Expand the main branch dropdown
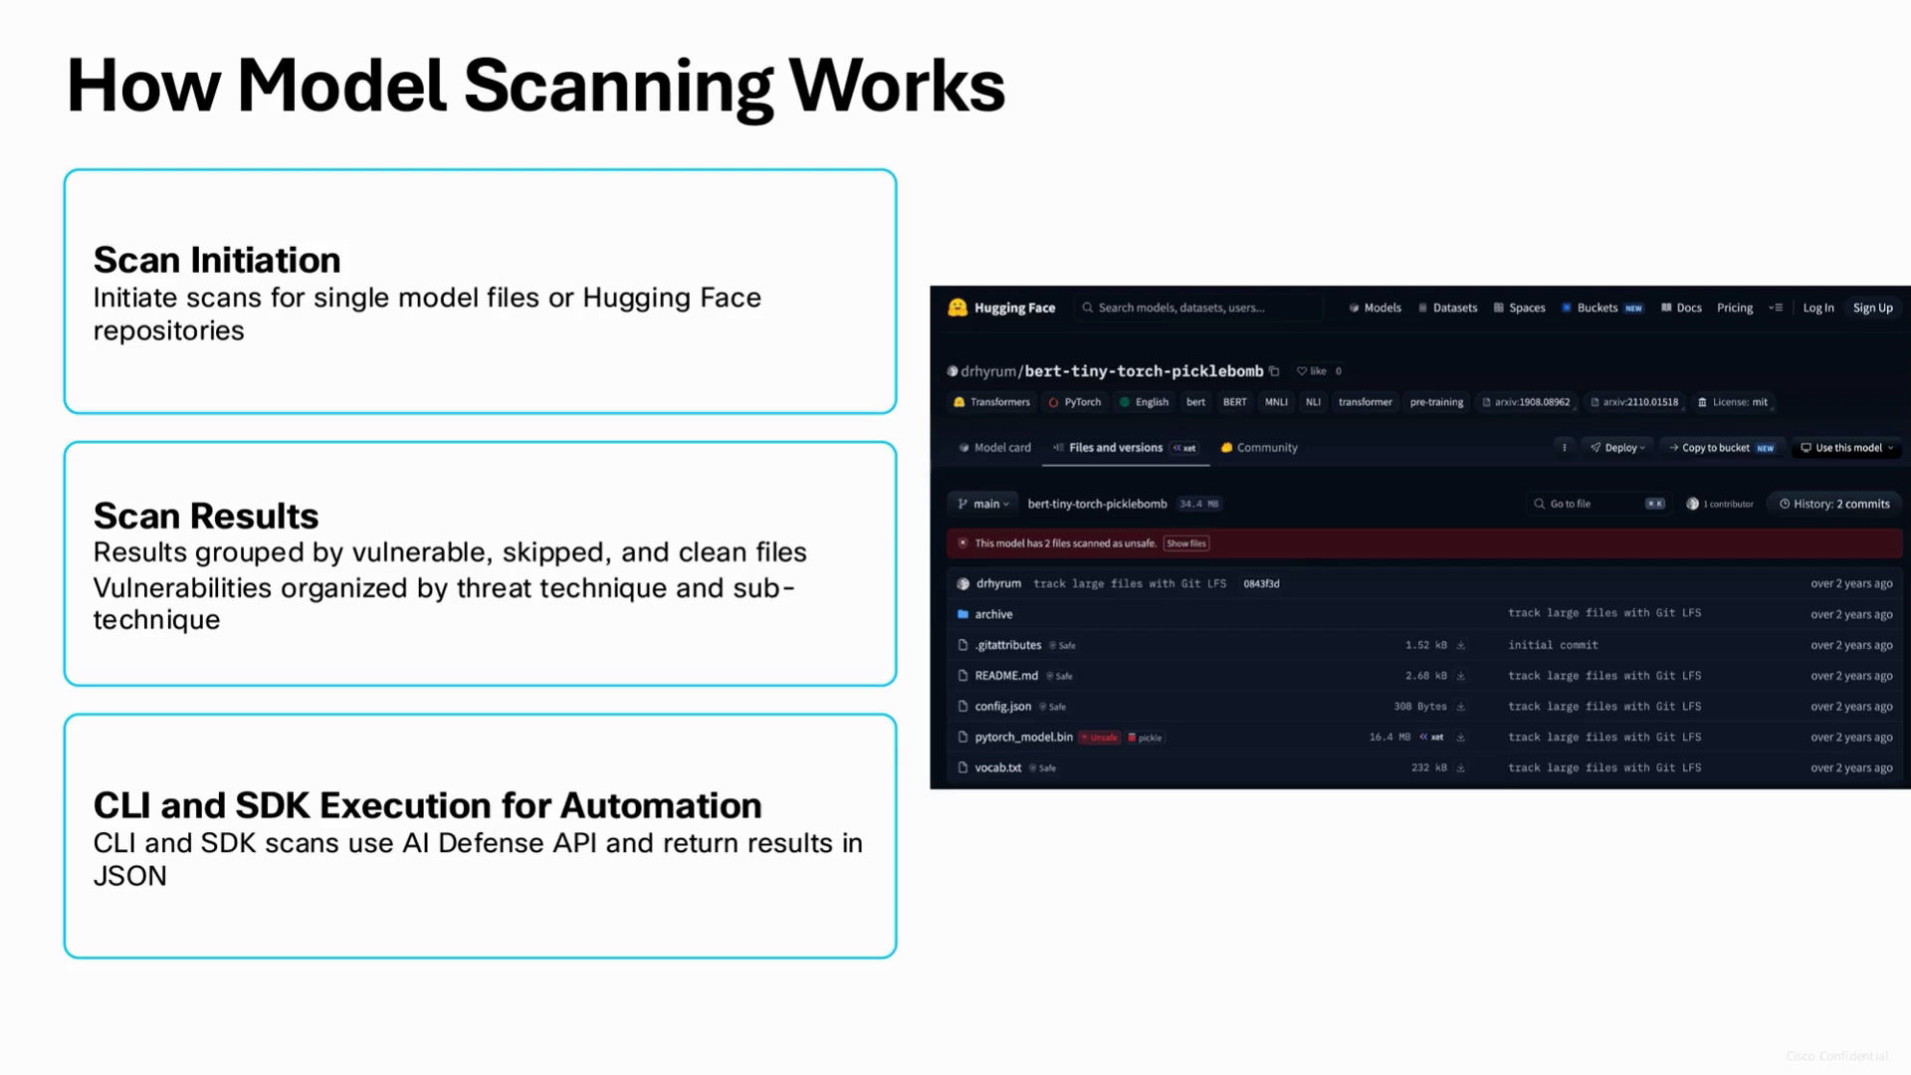The image size is (1911, 1075). click(983, 504)
